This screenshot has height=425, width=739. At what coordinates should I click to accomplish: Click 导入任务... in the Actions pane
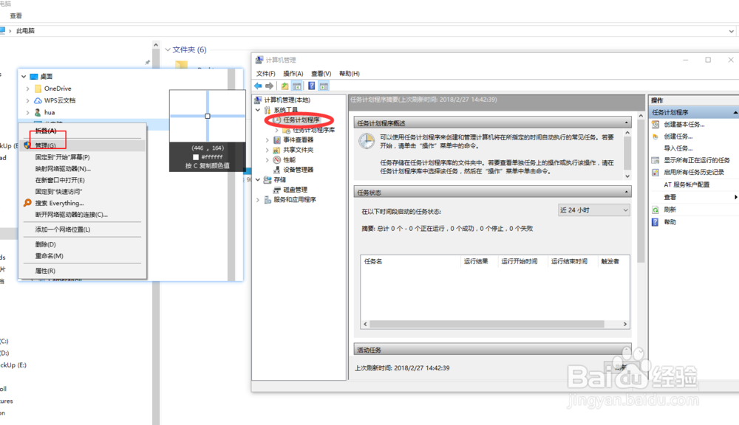(677, 147)
